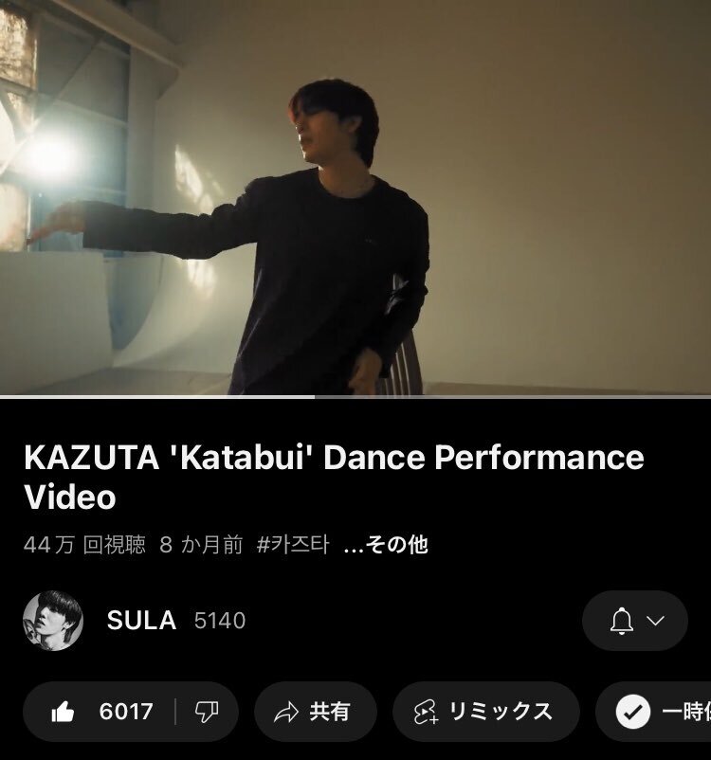Dislike the video with thumbs down icon
The width and height of the screenshot is (711, 760).
[207, 712]
